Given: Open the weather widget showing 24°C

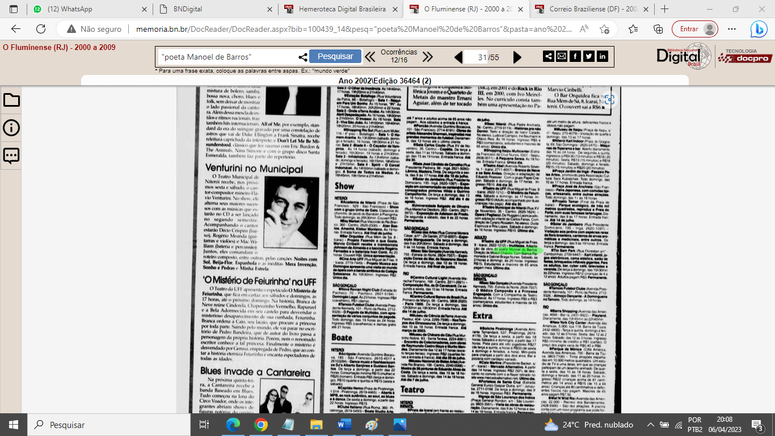Looking at the screenshot, I should coord(588,425).
